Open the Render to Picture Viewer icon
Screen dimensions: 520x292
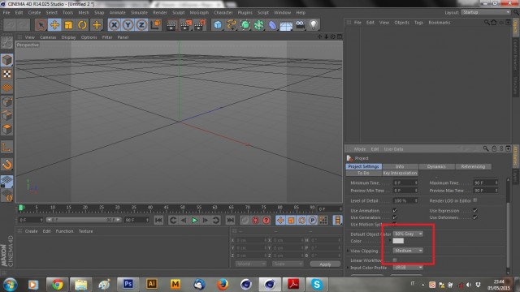click(186, 25)
